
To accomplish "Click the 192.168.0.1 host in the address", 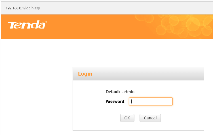I will click(x=15, y=8).
